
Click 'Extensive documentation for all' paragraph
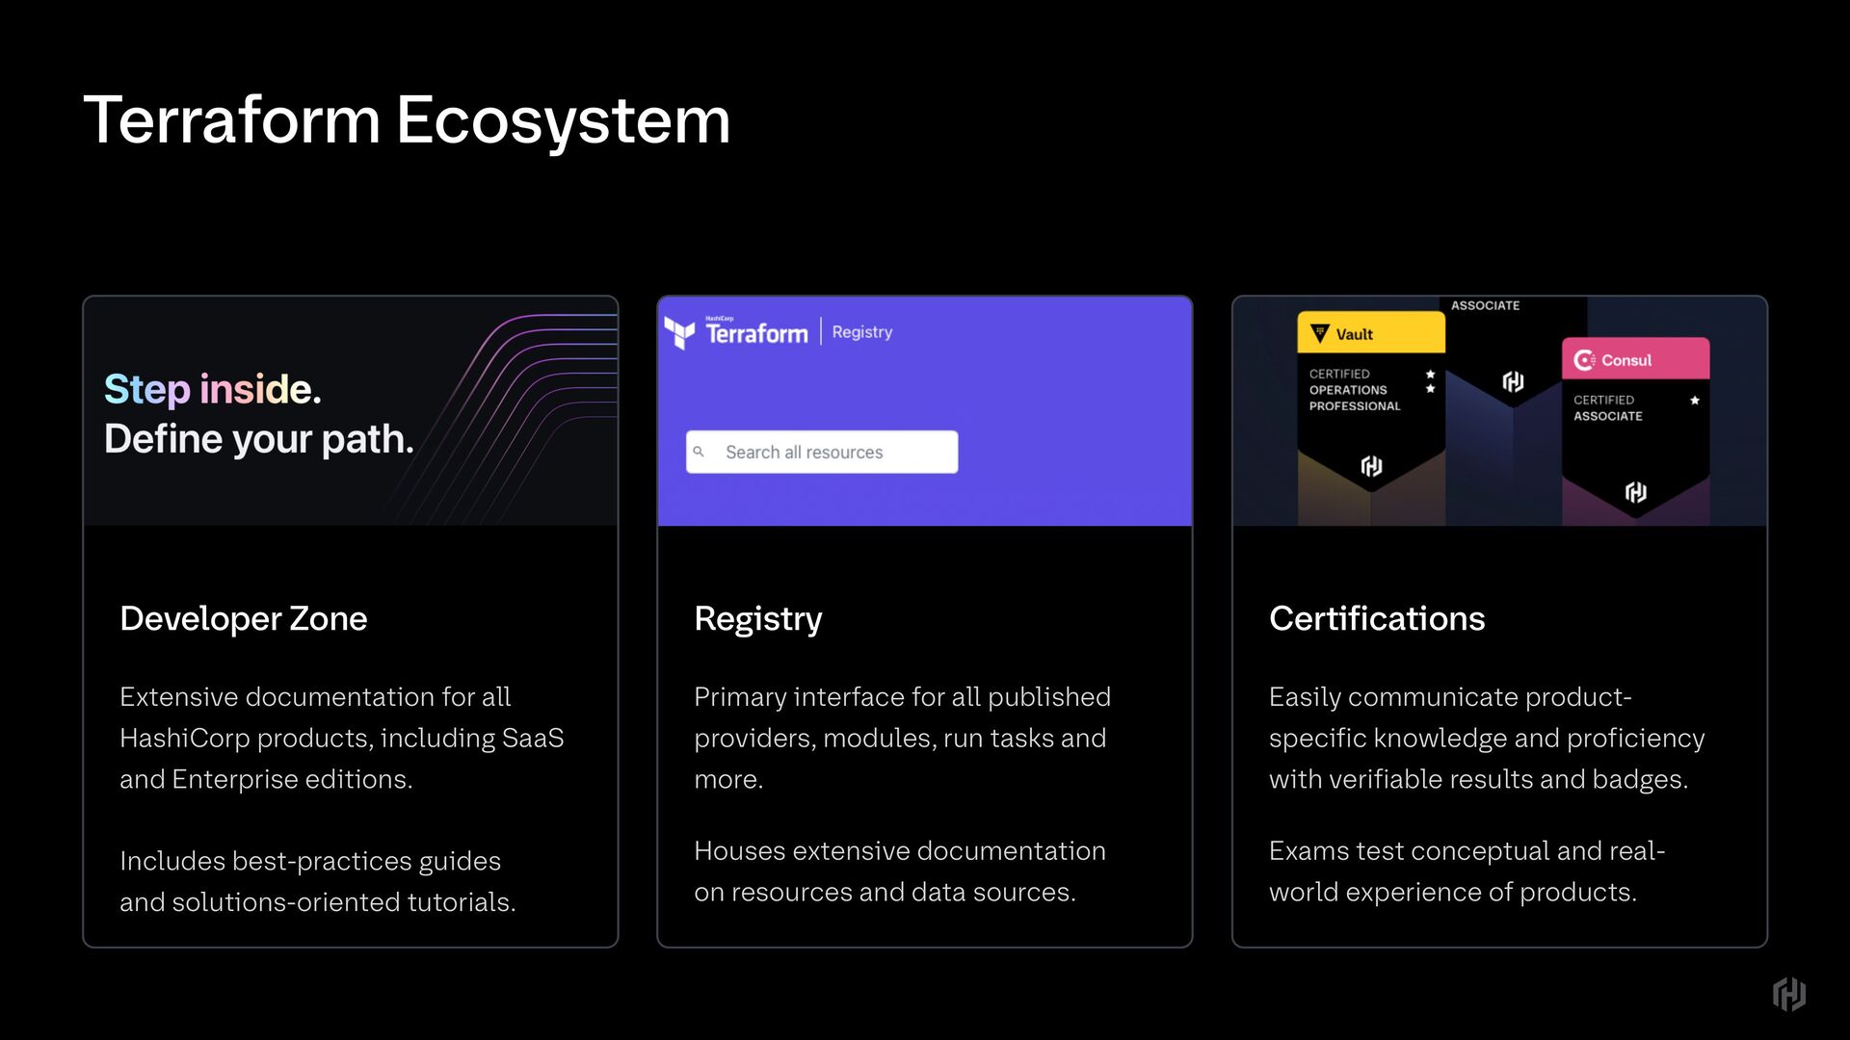[342, 738]
